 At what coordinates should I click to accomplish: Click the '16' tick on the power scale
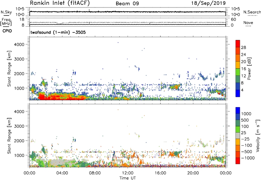point(243,69)
